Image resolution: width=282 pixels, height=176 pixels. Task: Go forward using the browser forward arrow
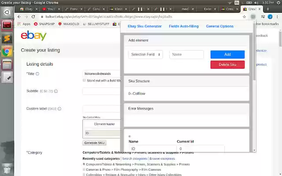pos(26,17)
